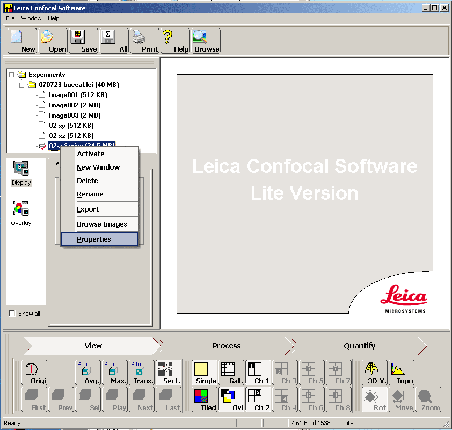
Task: Click channel Ch 8 button
Action: click(x=339, y=399)
